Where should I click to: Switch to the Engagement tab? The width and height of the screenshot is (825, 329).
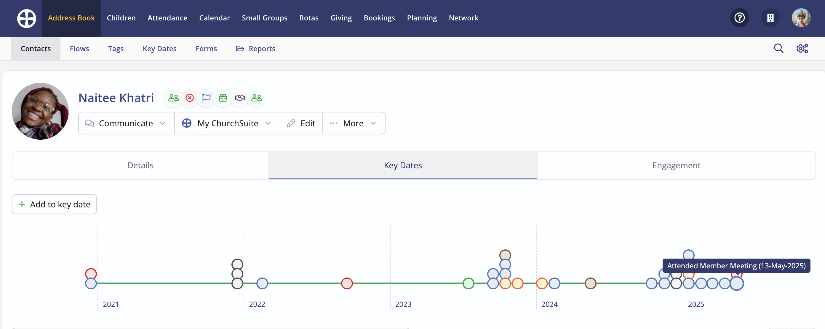pyautogui.click(x=676, y=166)
